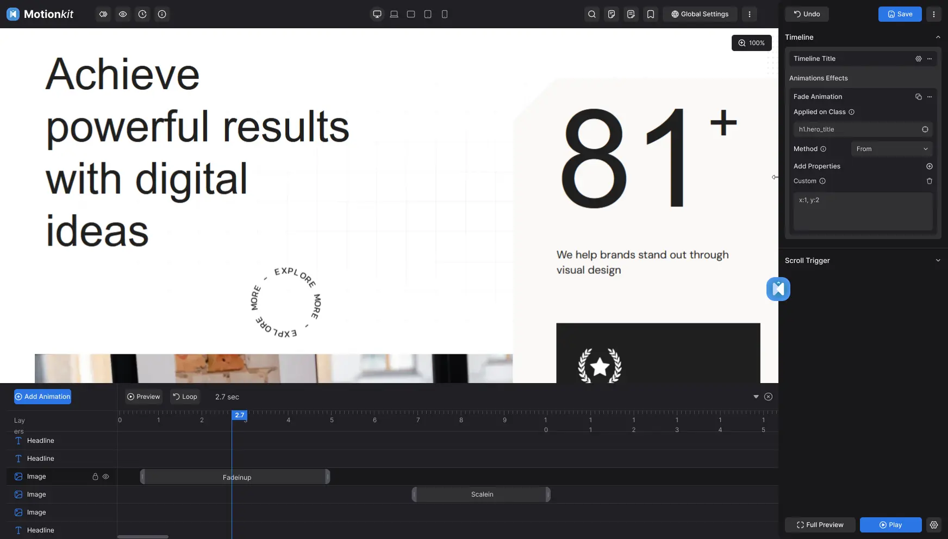Open the history clock icon
948x539 pixels.
click(x=142, y=14)
